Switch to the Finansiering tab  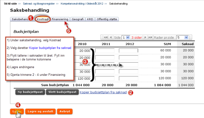pyautogui.click(x=60, y=19)
